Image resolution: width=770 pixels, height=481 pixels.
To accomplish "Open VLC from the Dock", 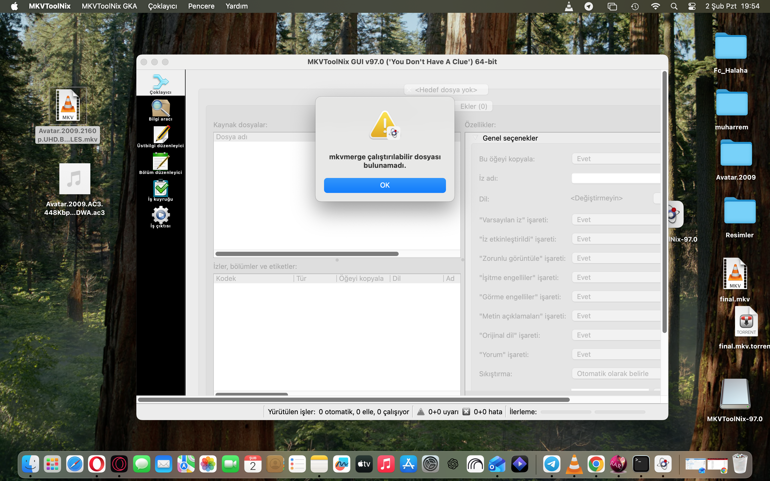I will (574, 464).
